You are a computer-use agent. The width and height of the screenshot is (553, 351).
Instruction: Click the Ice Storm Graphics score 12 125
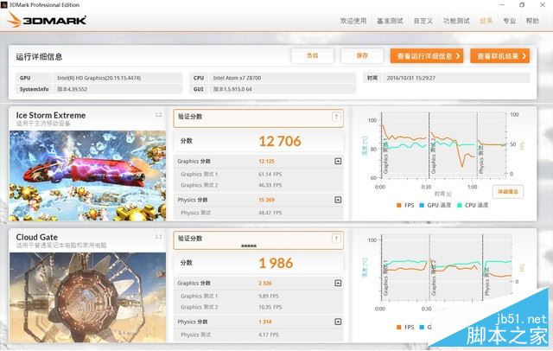pos(266,161)
